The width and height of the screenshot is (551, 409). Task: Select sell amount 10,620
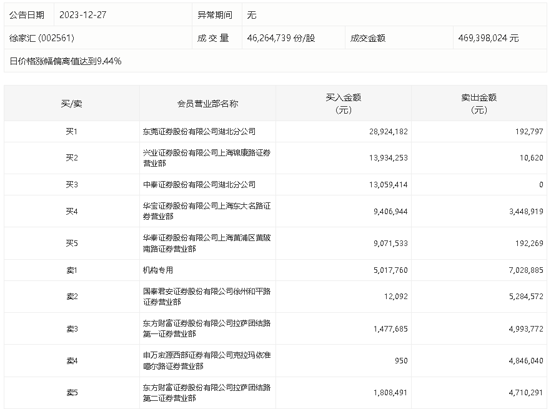tap(531, 158)
